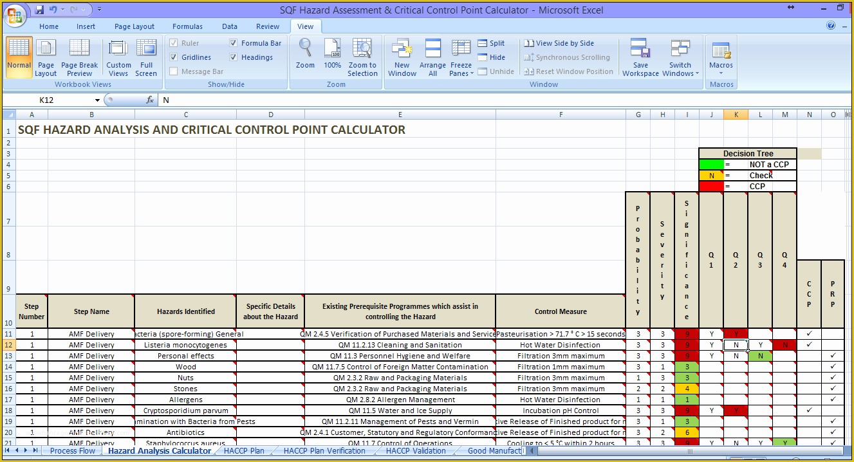The image size is (854, 462).
Task: Switch to HACCP Plan sheet
Action: (x=244, y=451)
